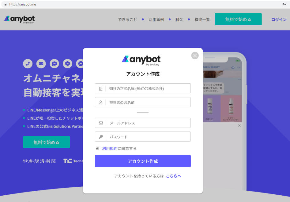Click the hero section 無料で始める button
Viewport: 290px width, 202px height.
point(47,142)
